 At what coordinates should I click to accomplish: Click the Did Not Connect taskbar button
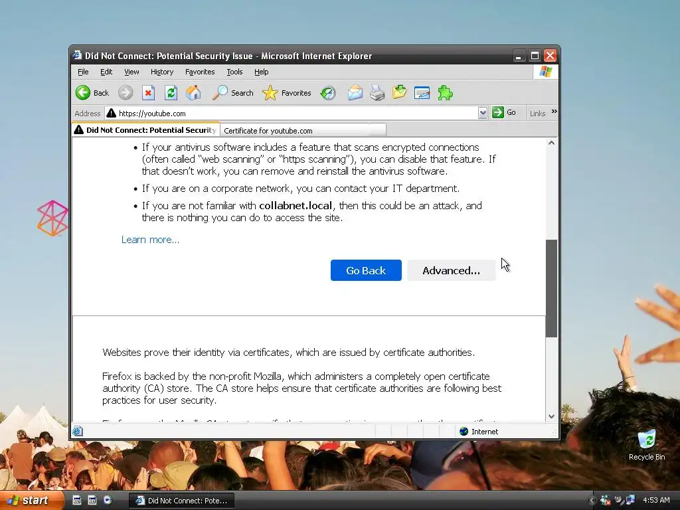tap(182, 501)
